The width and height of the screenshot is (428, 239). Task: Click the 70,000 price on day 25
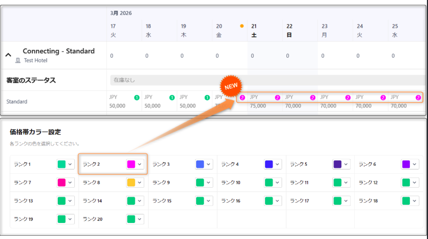click(x=399, y=106)
